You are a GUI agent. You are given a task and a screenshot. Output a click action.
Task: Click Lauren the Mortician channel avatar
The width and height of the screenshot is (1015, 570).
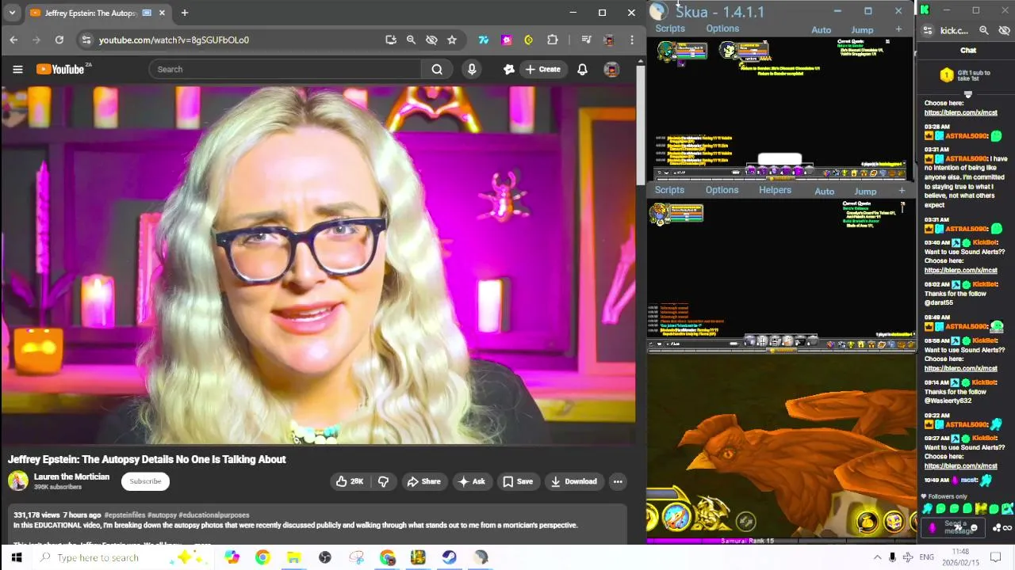pos(18,481)
